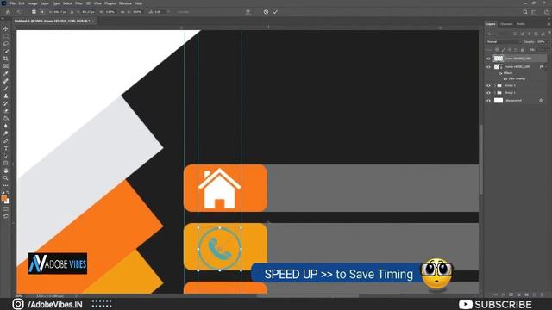Select the Horizontal Type tool
Screen dimensions: 552x310
tap(6, 148)
